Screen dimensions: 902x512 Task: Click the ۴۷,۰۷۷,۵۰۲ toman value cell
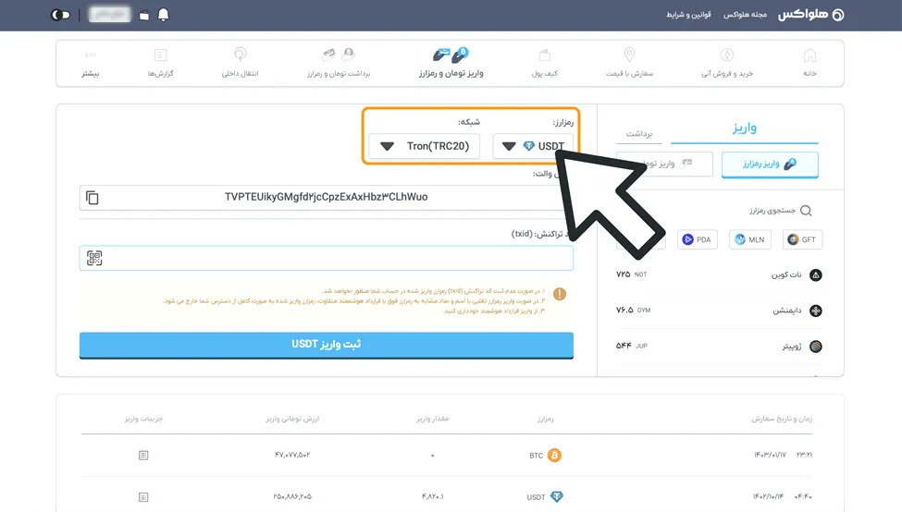pos(292,455)
